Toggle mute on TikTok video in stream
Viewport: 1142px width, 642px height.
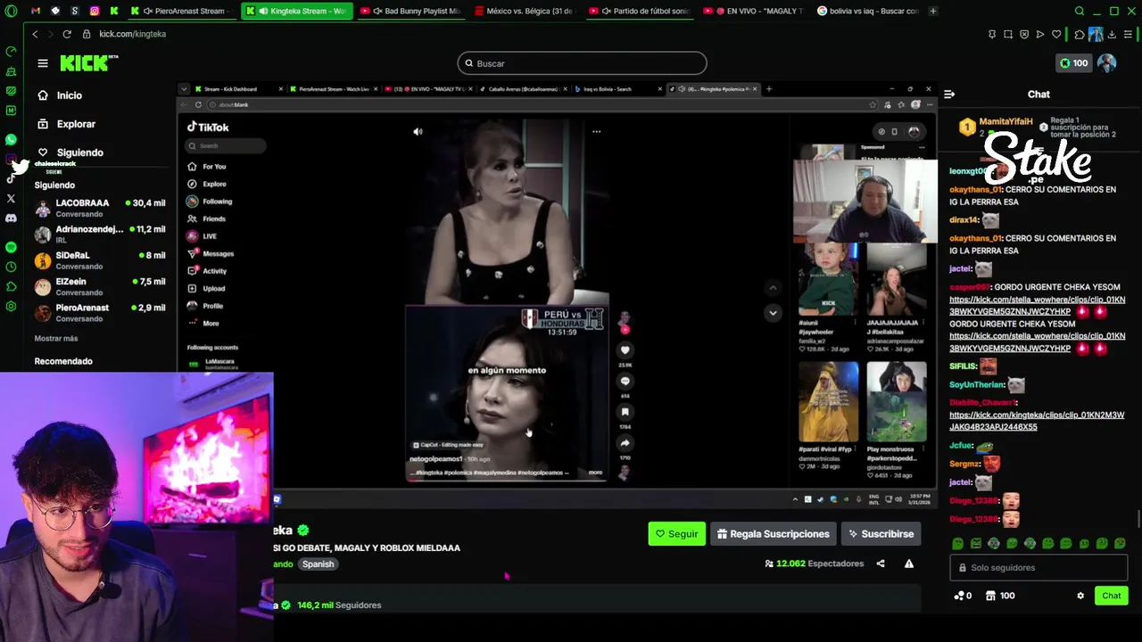tap(418, 131)
